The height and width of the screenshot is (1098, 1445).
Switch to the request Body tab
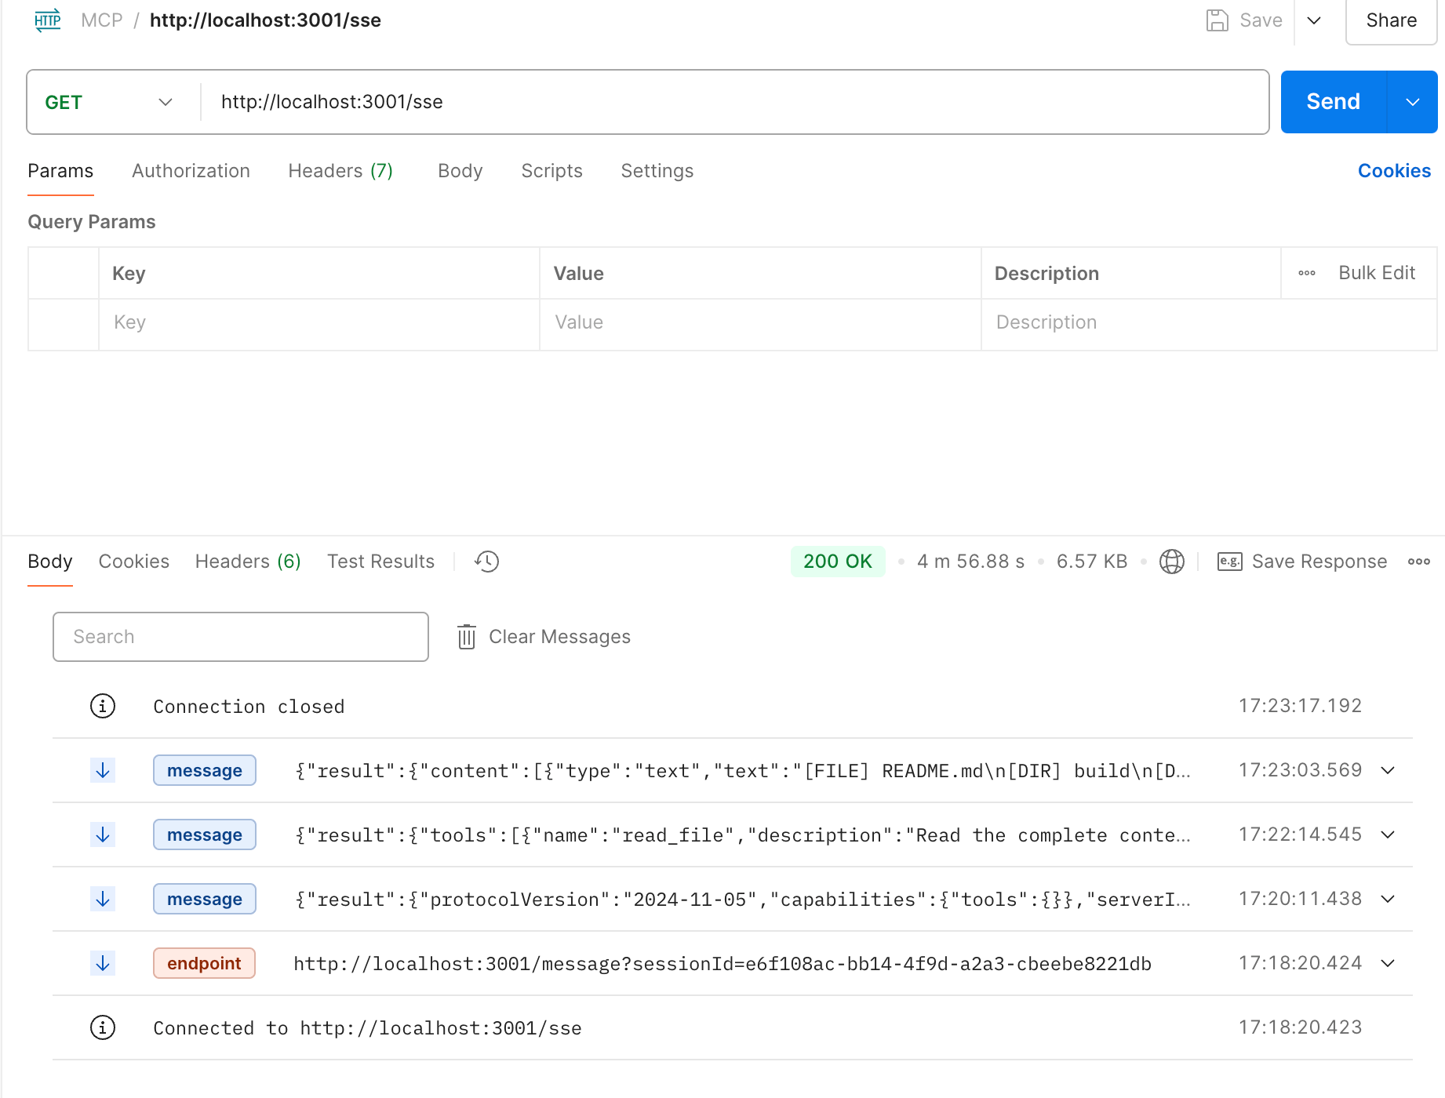[x=460, y=171]
